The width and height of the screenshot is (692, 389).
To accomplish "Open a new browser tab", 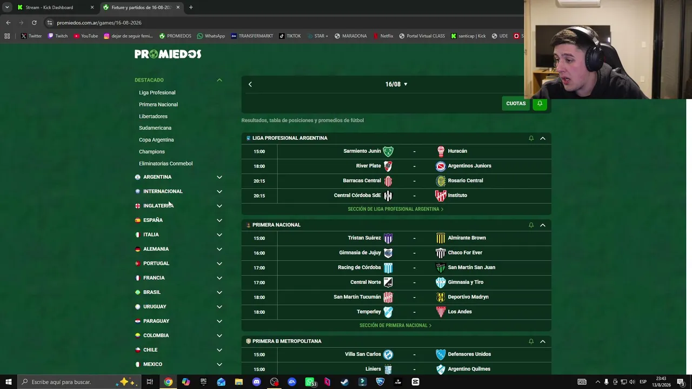I will [191, 8].
